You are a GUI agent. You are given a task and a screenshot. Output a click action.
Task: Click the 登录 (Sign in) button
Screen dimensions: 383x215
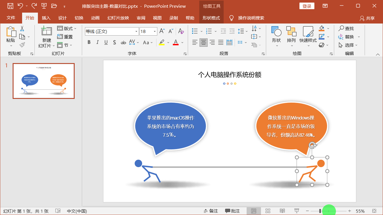(307, 6)
